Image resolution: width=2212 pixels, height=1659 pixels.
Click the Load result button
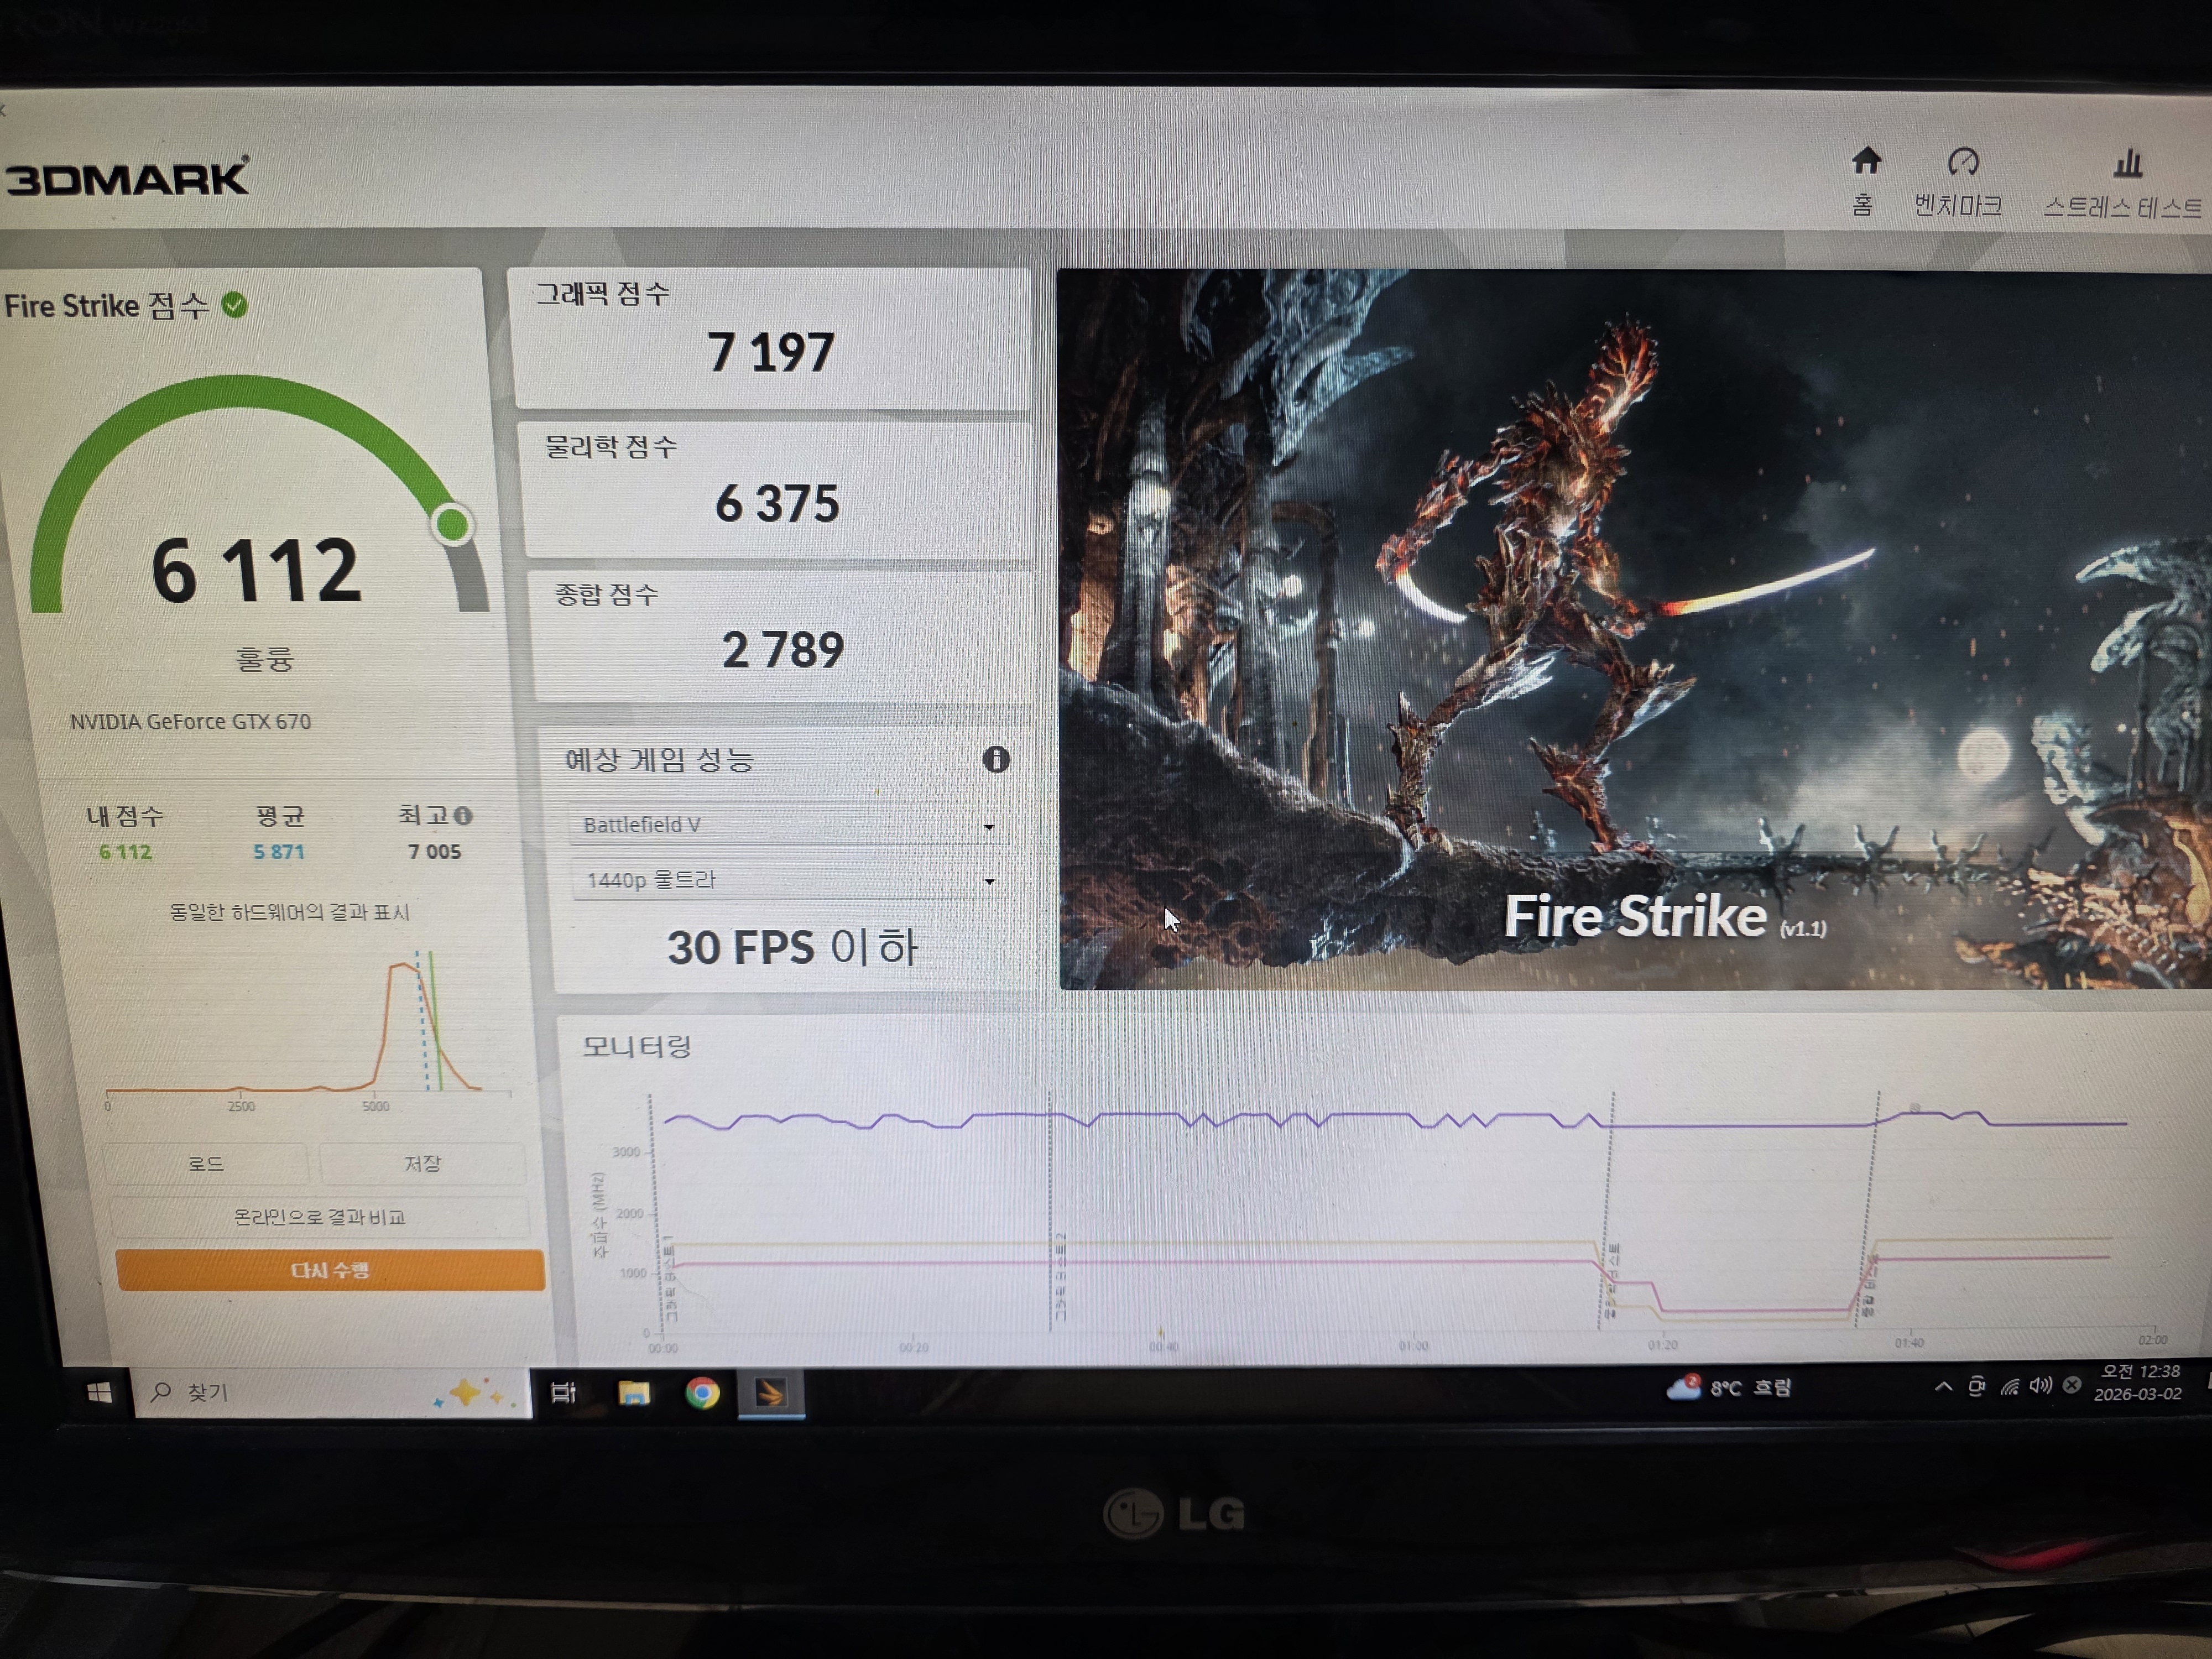click(x=206, y=1164)
